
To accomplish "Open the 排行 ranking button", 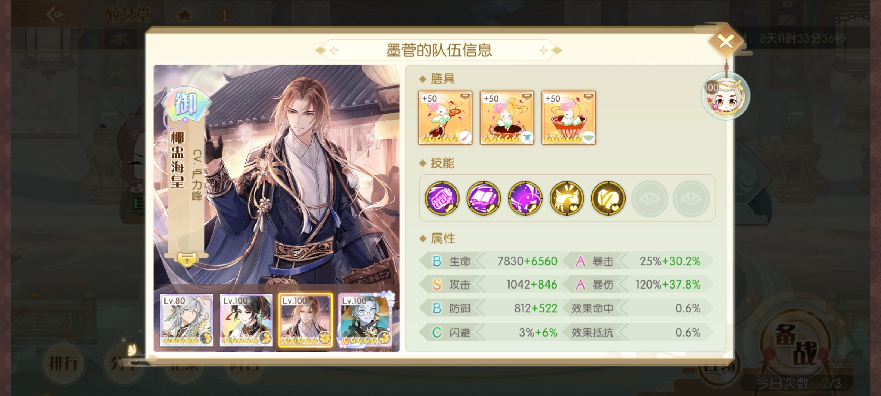I will pos(63,363).
